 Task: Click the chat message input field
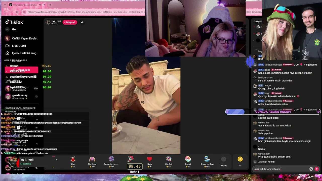click(280, 169)
